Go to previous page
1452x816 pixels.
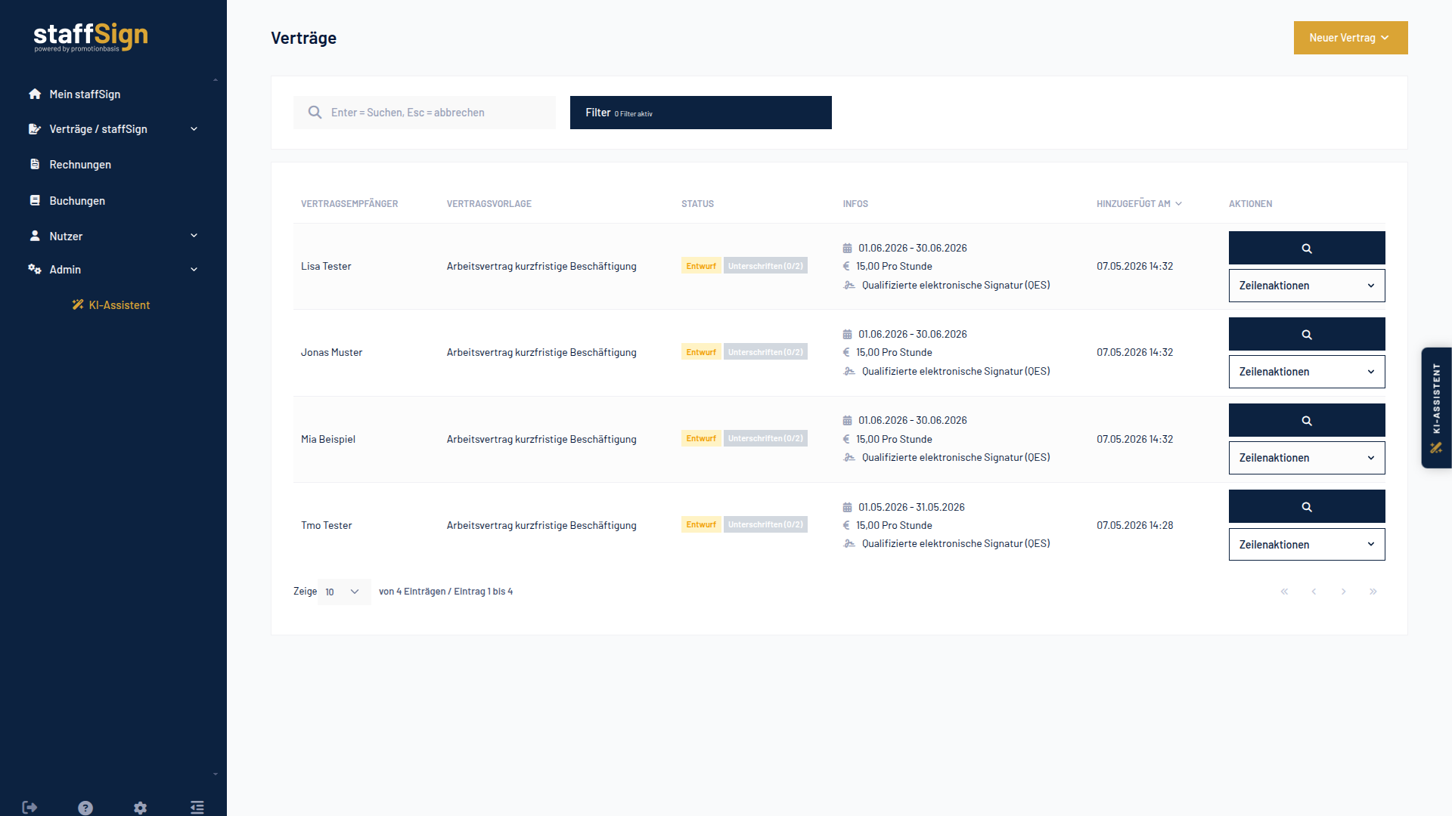click(x=1314, y=592)
